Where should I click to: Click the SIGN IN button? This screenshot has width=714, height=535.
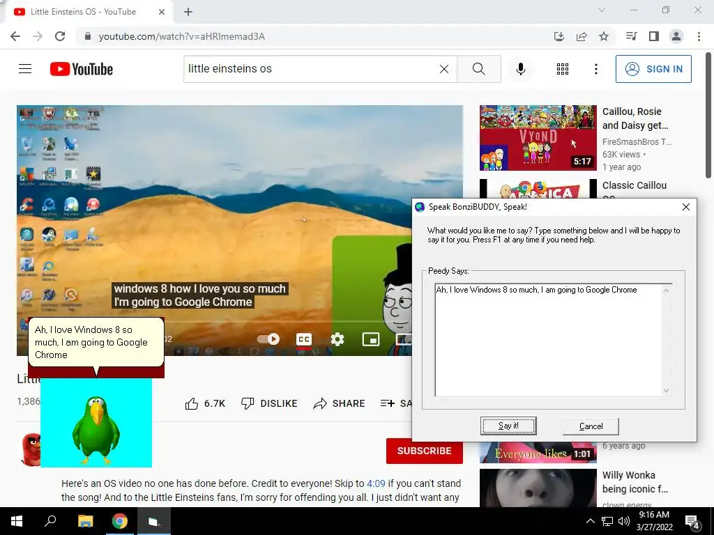(653, 69)
